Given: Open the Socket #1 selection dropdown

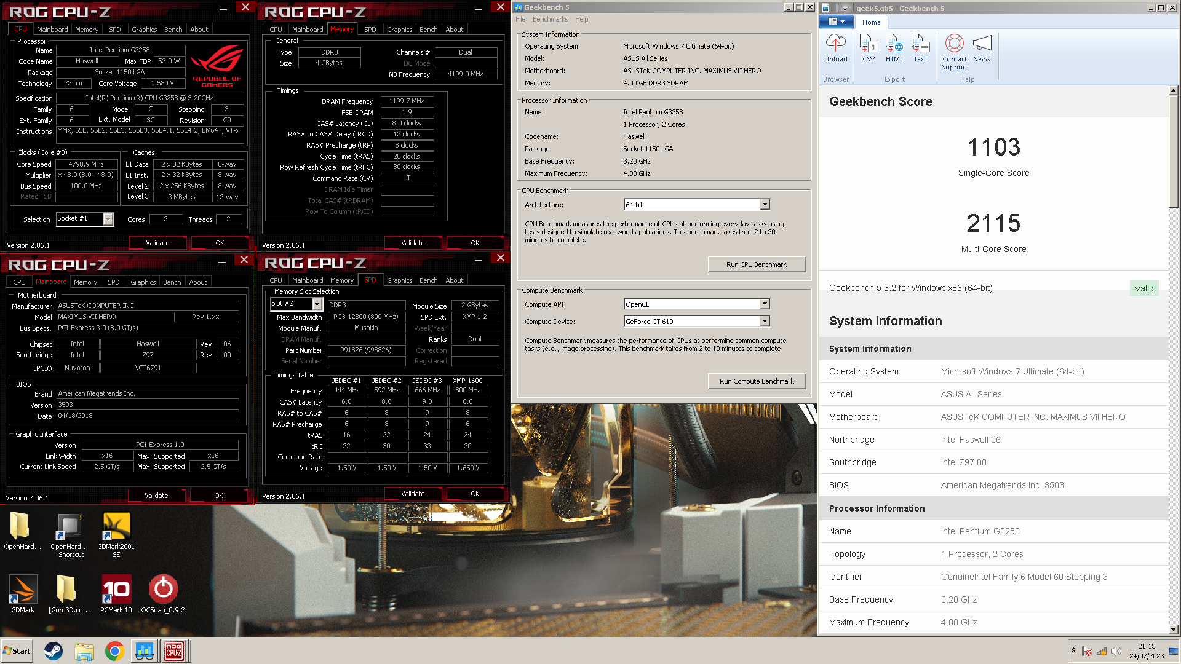Looking at the screenshot, I should click(x=108, y=219).
